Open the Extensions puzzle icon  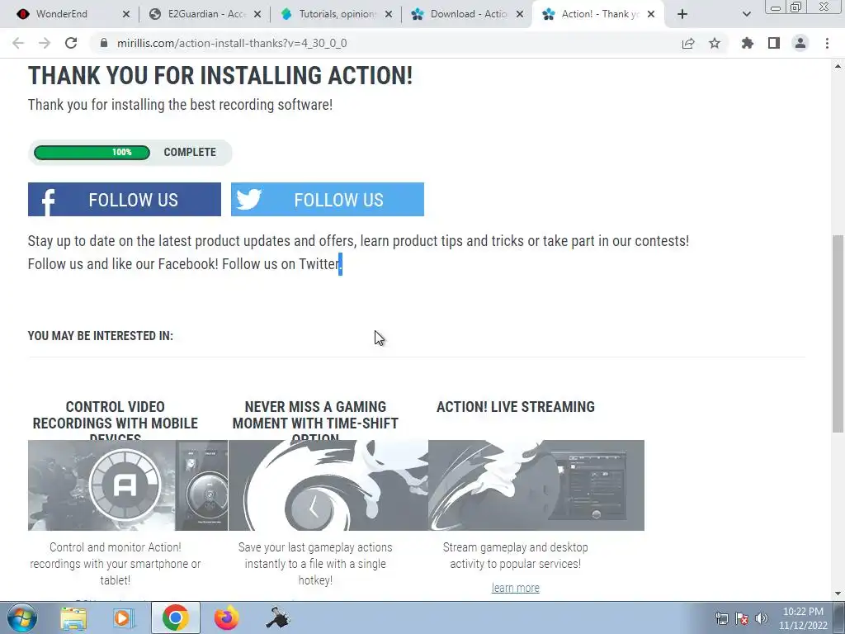748,43
